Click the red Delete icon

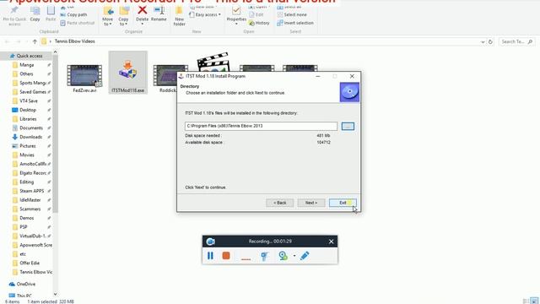pyautogui.click(x=143, y=10)
